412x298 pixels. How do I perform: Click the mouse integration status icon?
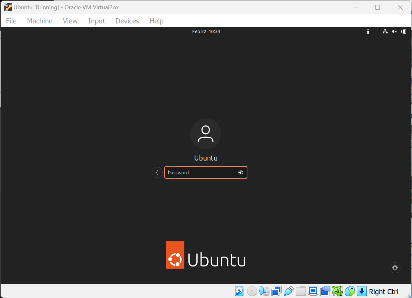[x=349, y=291]
